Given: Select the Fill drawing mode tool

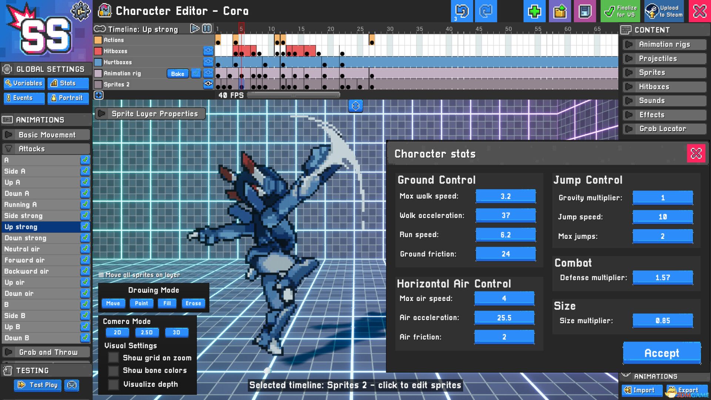Looking at the screenshot, I should coord(167,303).
